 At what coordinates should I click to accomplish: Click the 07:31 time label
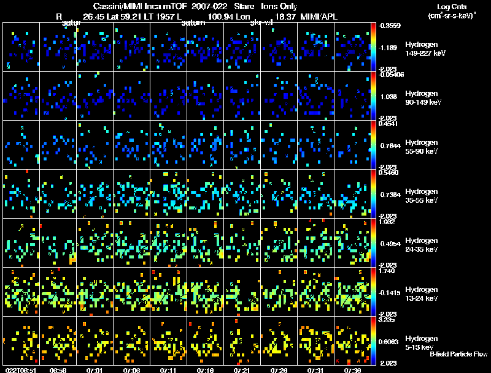(x=315, y=370)
